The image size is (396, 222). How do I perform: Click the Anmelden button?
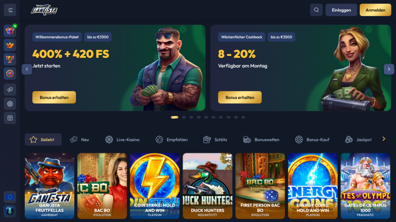click(x=375, y=10)
